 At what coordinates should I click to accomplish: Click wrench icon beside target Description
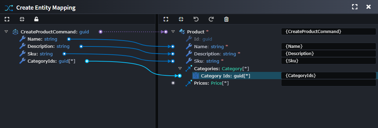[x=189, y=54]
